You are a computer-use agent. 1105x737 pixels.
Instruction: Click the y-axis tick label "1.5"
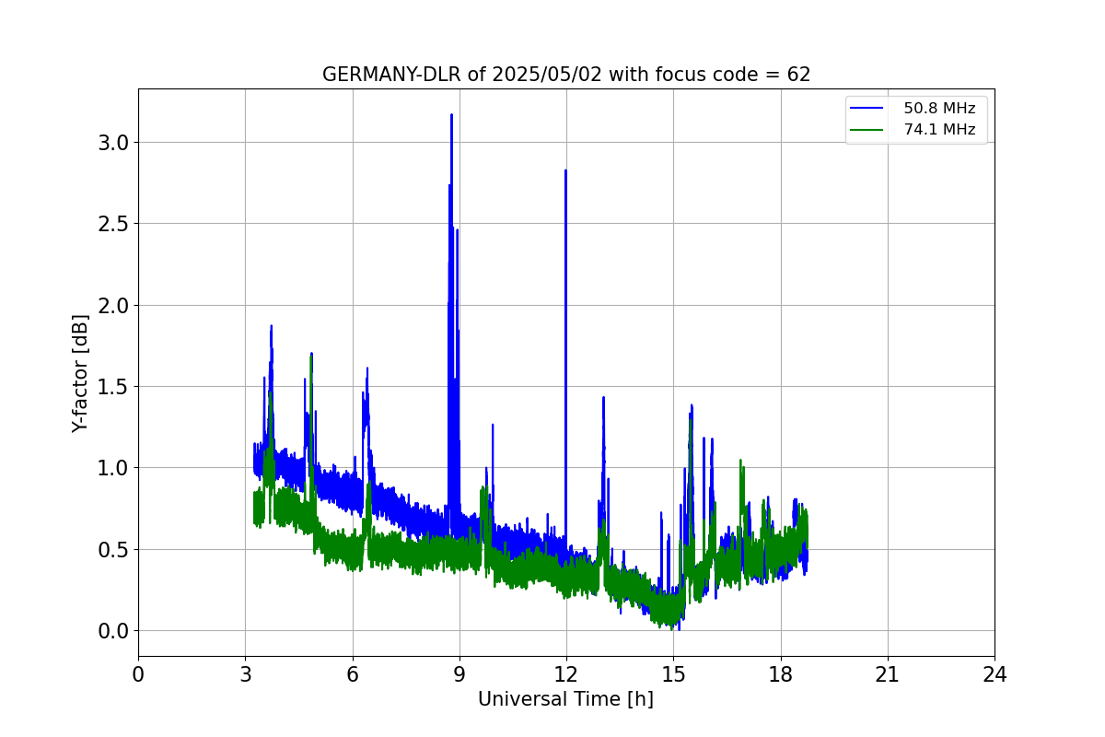[114, 387]
